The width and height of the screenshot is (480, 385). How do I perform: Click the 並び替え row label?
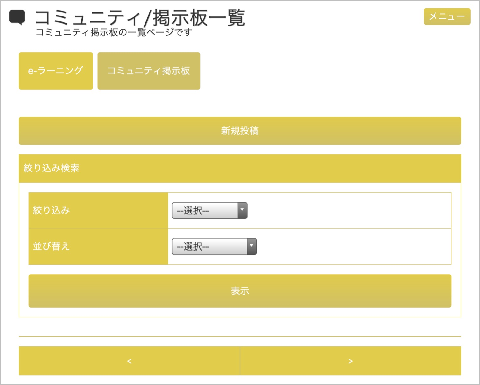coord(51,246)
